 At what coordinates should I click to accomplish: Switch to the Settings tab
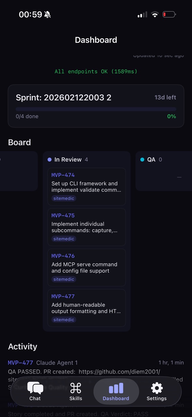click(x=157, y=391)
